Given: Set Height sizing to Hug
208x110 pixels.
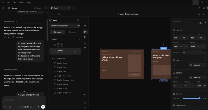Looking at the screenshot, I should coord(198,46).
